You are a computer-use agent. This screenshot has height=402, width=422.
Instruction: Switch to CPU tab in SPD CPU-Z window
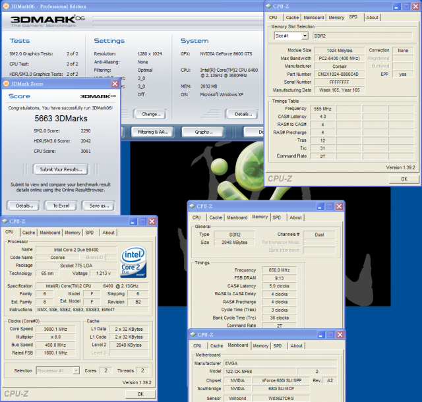click(x=273, y=18)
